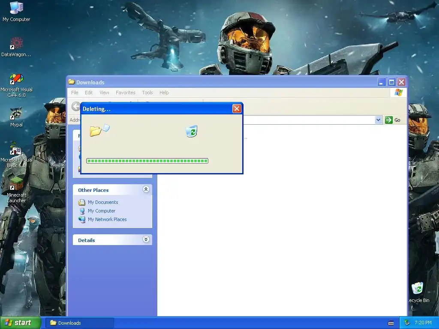The width and height of the screenshot is (439, 329).
Task: Click the My Network Places icon in sidebar
Action: point(82,220)
